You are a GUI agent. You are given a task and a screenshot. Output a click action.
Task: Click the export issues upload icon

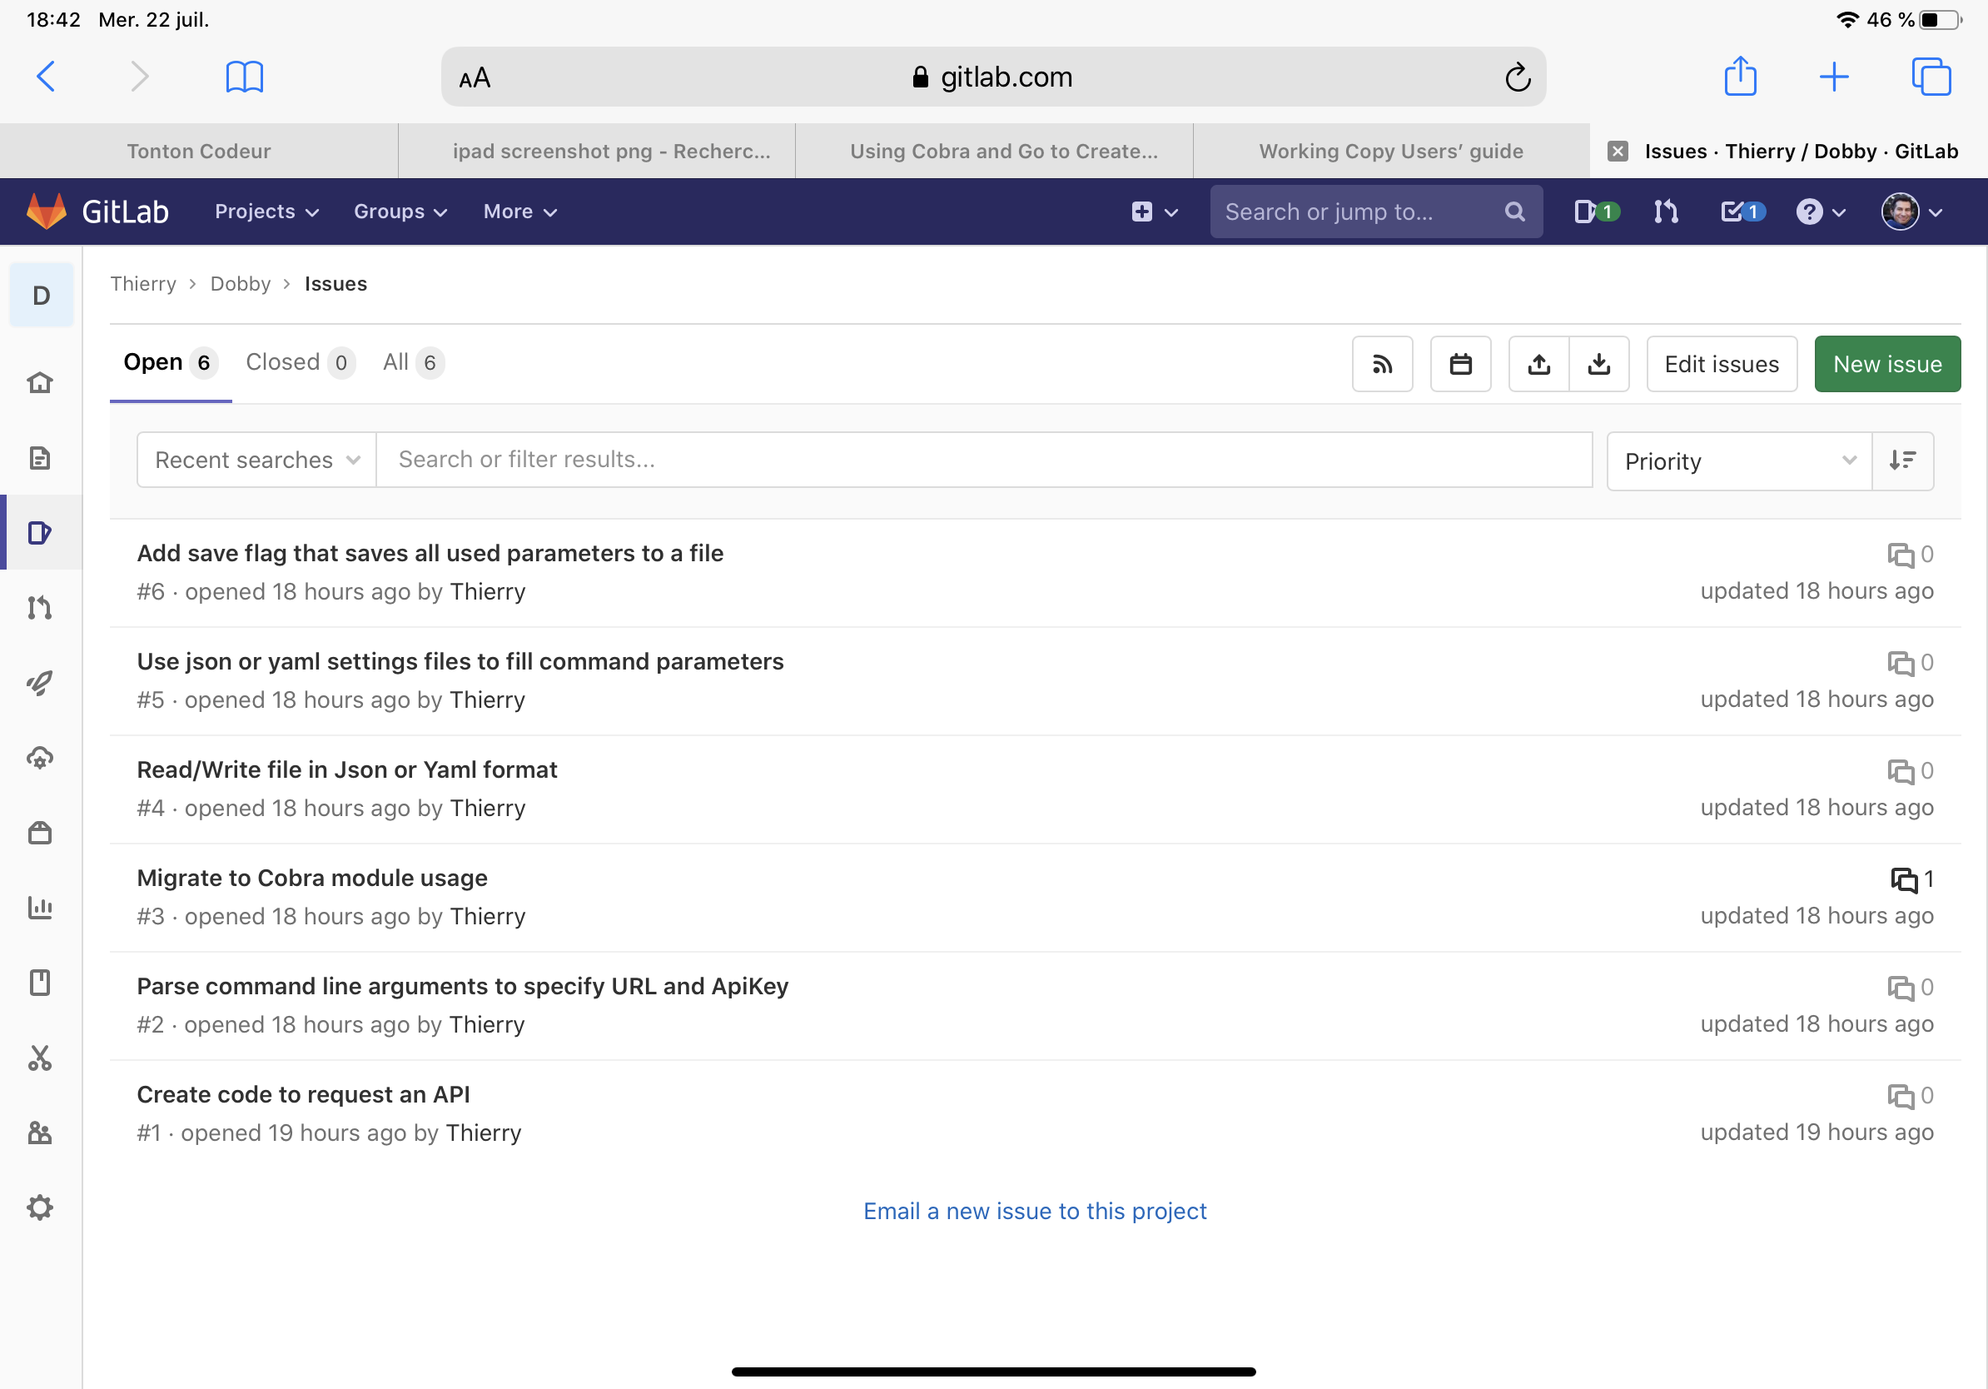(1538, 364)
